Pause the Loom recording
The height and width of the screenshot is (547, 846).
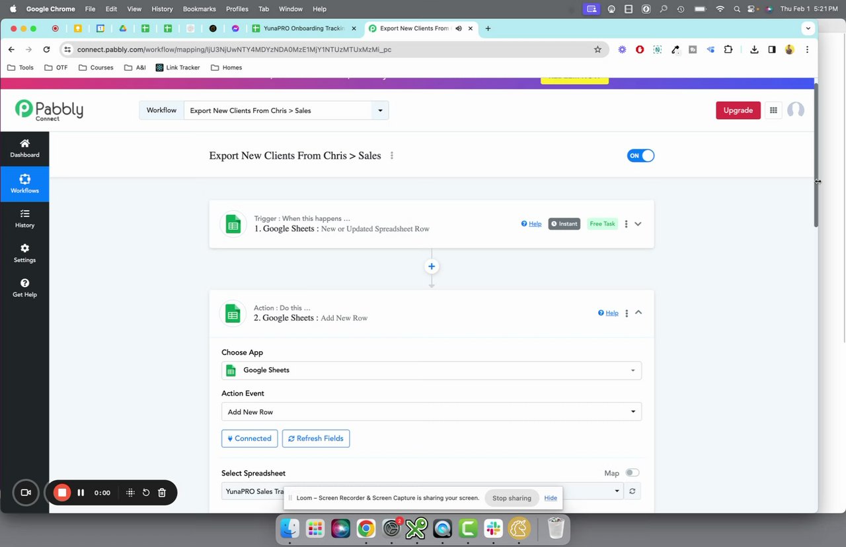[x=81, y=493]
